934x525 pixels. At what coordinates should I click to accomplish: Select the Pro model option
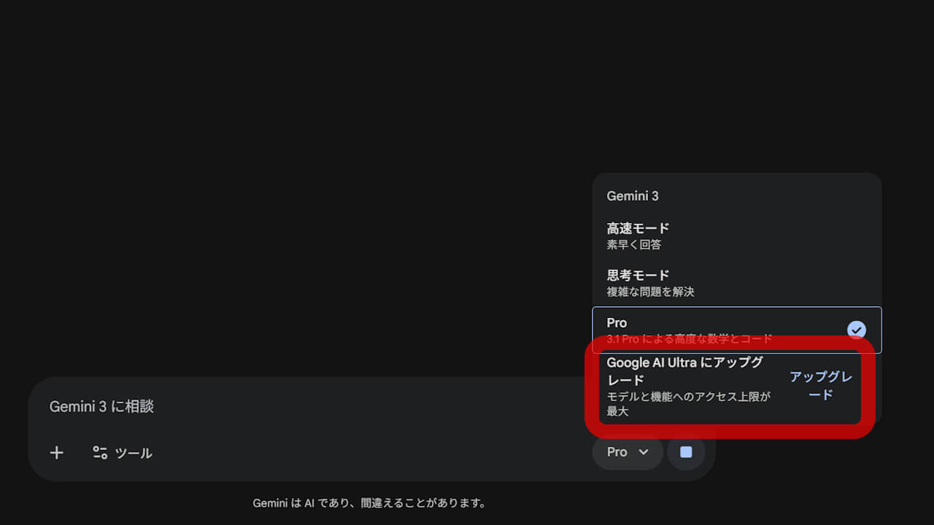click(x=616, y=322)
